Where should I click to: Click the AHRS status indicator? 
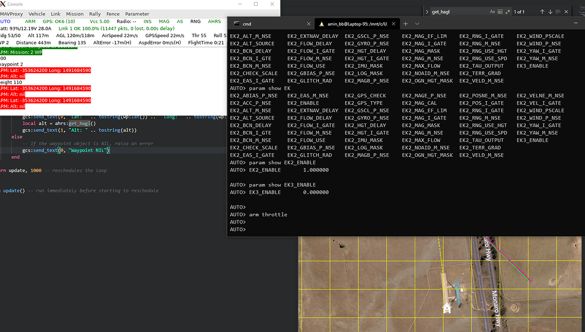point(214,21)
